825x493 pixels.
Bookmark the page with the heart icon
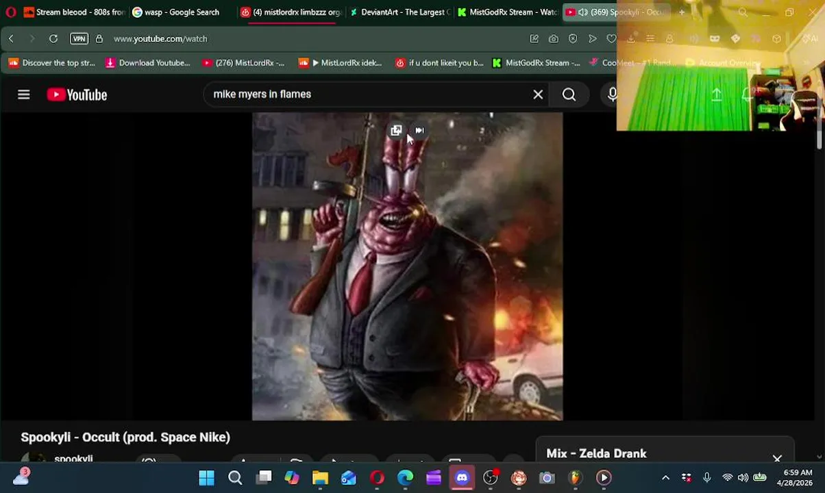(611, 39)
